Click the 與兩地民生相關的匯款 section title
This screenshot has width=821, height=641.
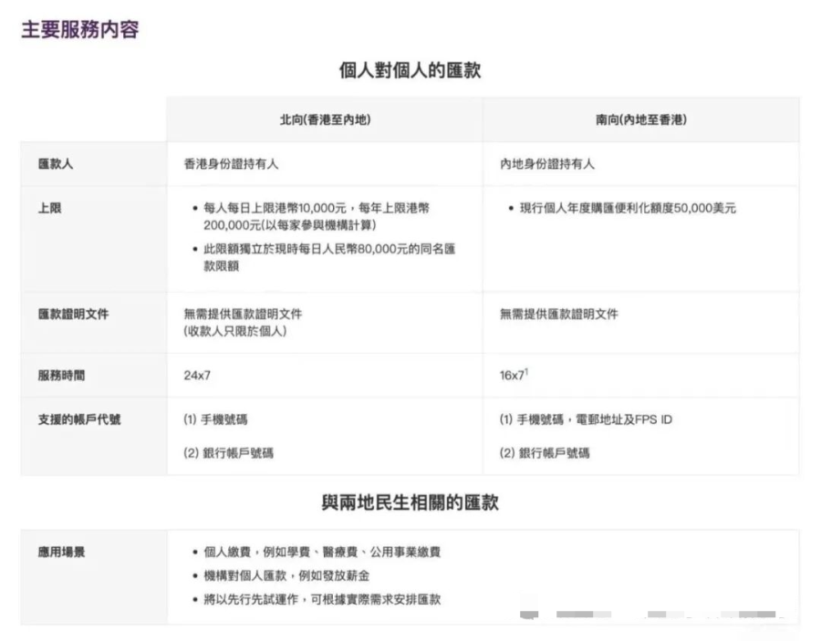(x=410, y=503)
